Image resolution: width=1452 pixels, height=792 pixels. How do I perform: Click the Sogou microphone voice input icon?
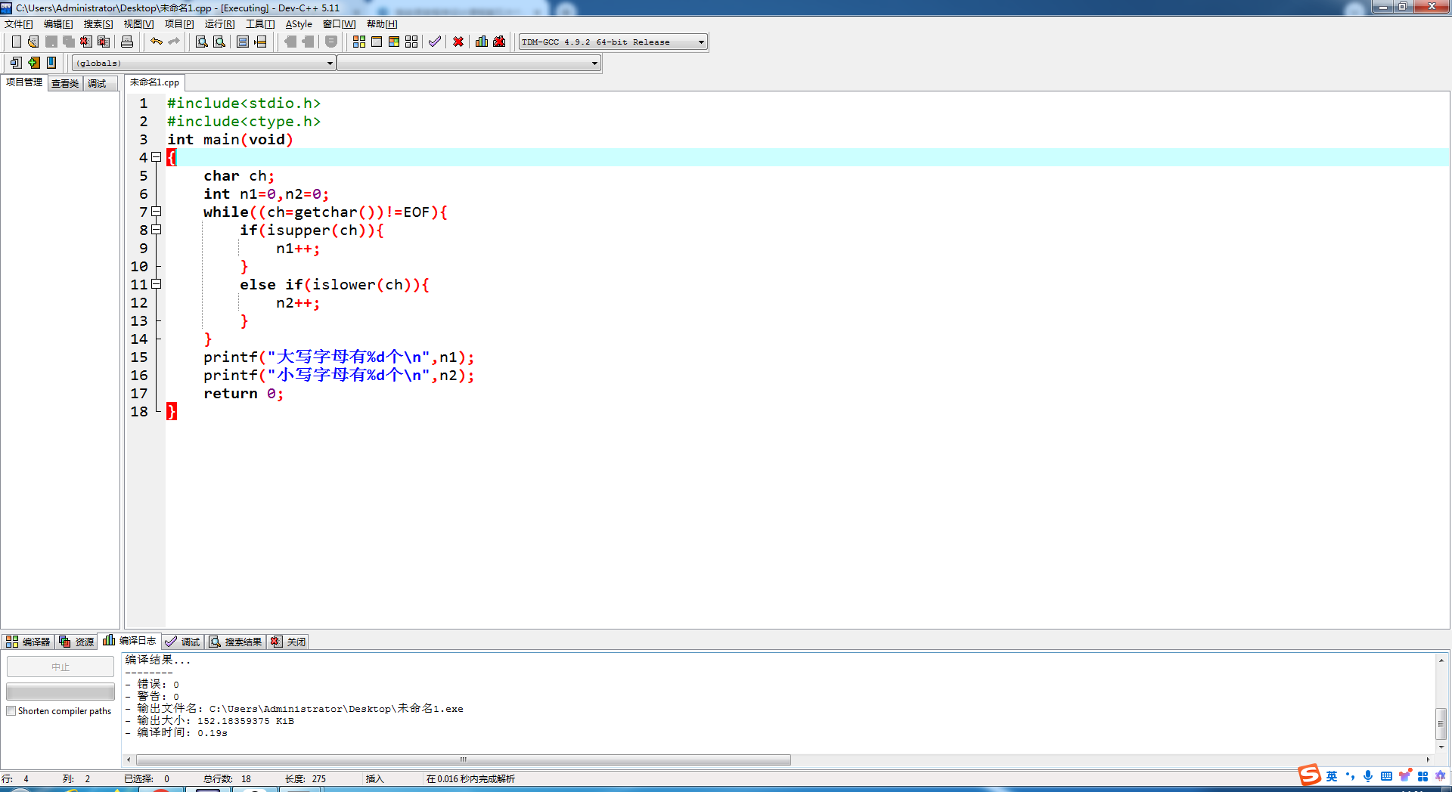1368,776
